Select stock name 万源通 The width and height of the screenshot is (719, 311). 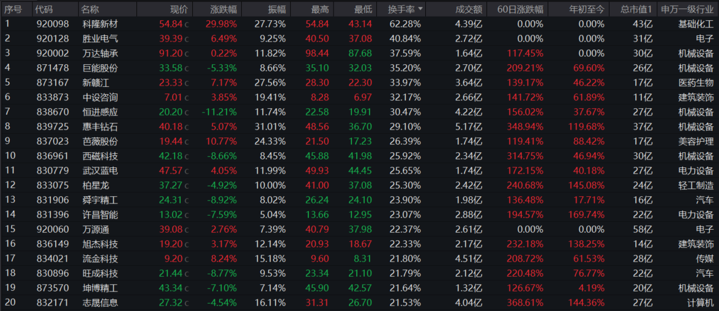[95, 229]
